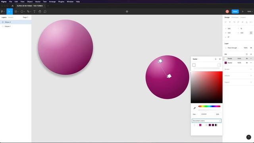Add a stroke with plus icon

click(251, 69)
